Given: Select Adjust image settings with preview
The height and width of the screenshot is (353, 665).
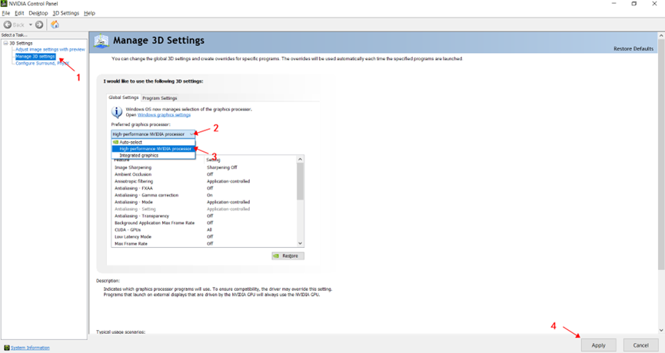Looking at the screenshot, I should (x=50, y=50).
